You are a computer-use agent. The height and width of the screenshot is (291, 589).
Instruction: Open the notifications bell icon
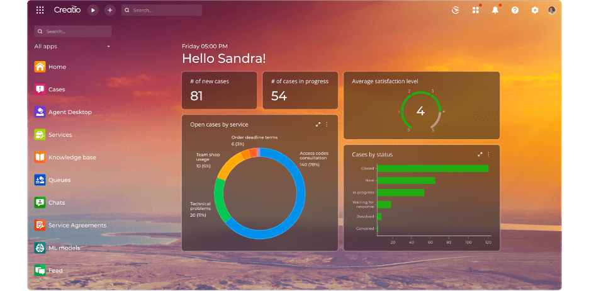(x=495, y=10)
